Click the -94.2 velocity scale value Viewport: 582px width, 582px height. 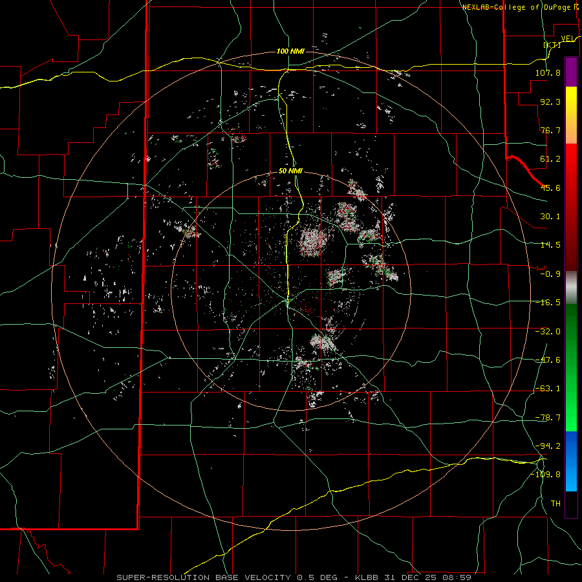tap(548, 446)
